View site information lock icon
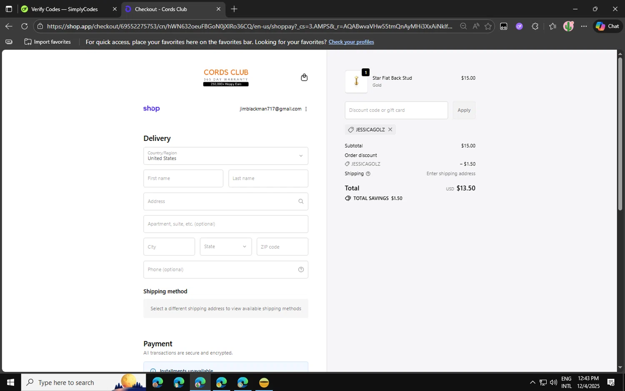The height and width of the screenshot is (391, 625). tap(40, 26)
